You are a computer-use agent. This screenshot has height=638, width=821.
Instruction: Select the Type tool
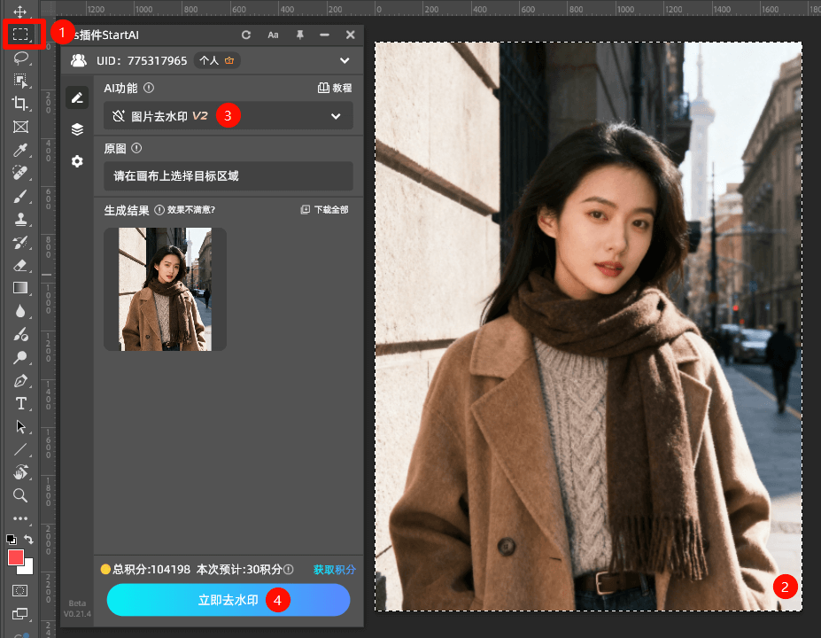[x=20, y=403]
